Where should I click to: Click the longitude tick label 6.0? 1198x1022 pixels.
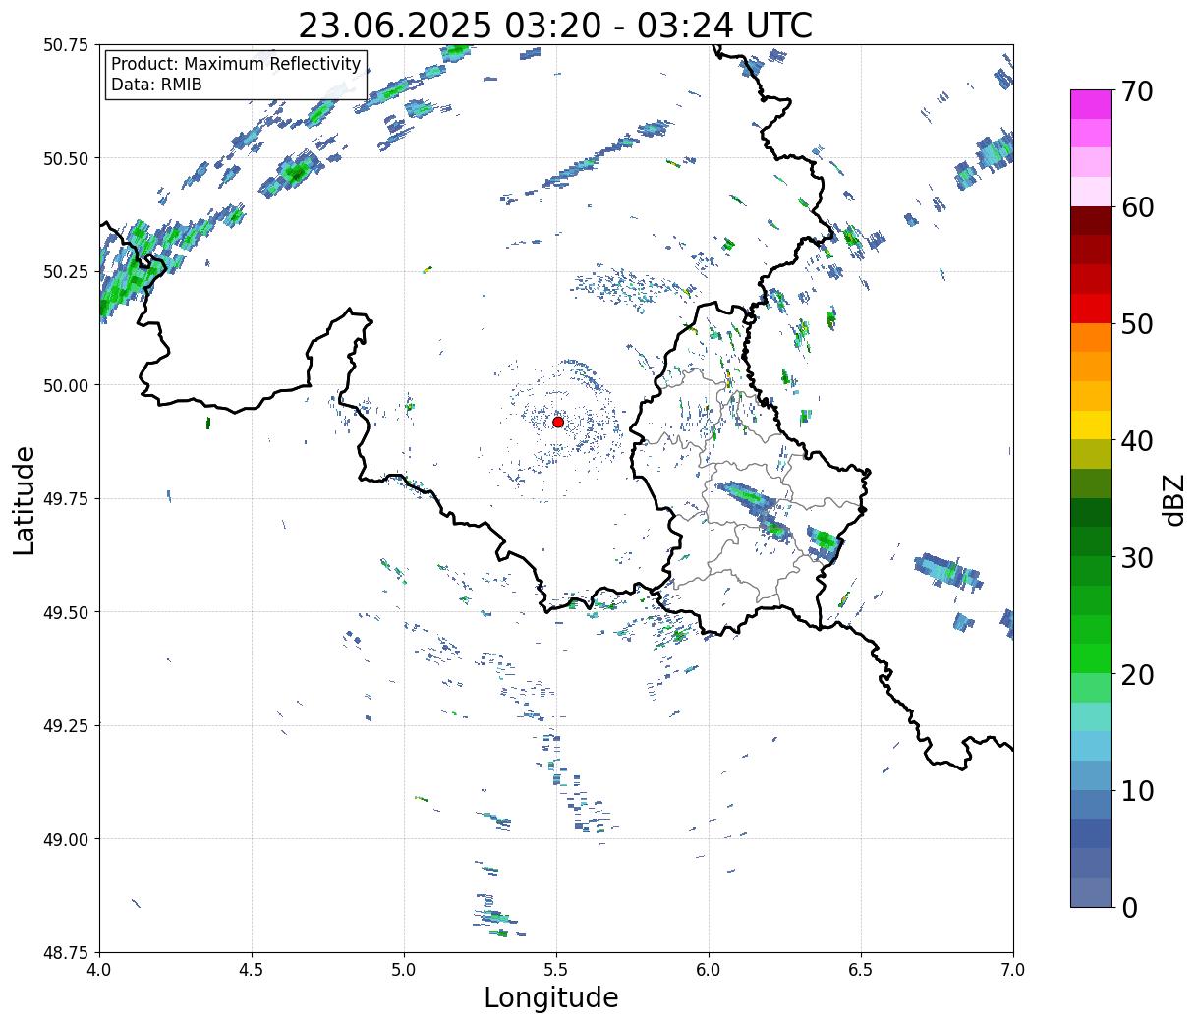709,970
